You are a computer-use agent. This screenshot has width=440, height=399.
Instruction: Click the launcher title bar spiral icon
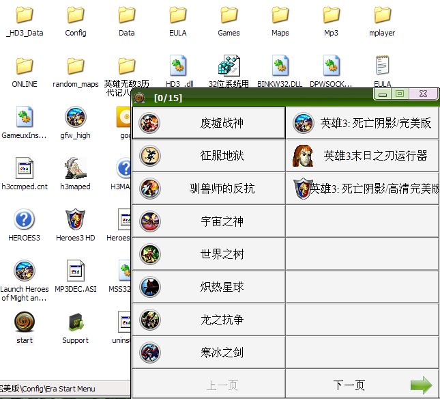pyautogui.click(x=139, y=98)
